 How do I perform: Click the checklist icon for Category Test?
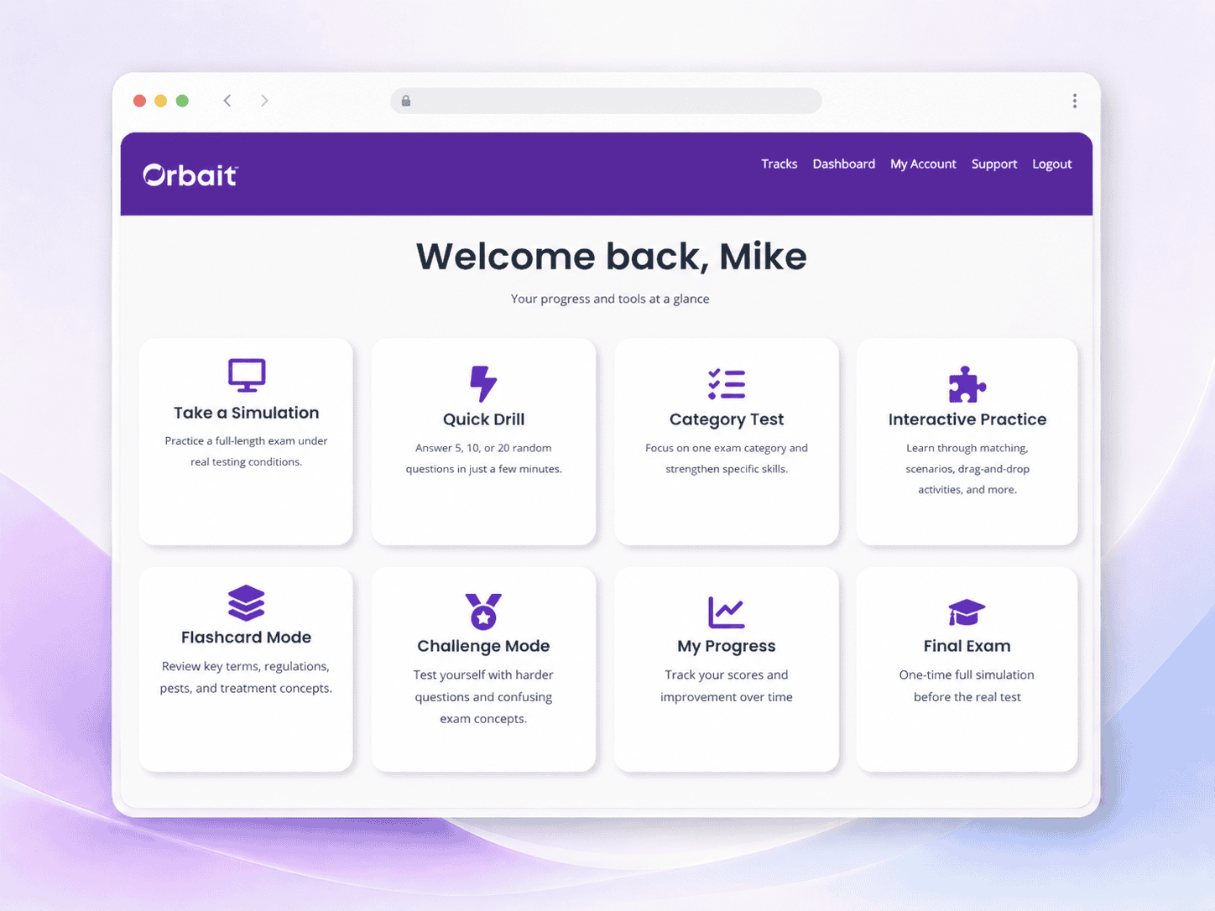click(x=727, y=383)
